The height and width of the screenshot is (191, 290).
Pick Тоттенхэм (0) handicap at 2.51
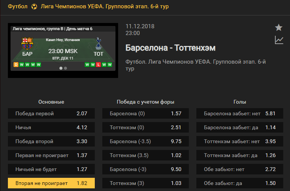point(146,127)
